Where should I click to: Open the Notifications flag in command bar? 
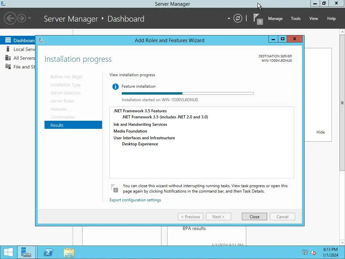coord(258,19)
